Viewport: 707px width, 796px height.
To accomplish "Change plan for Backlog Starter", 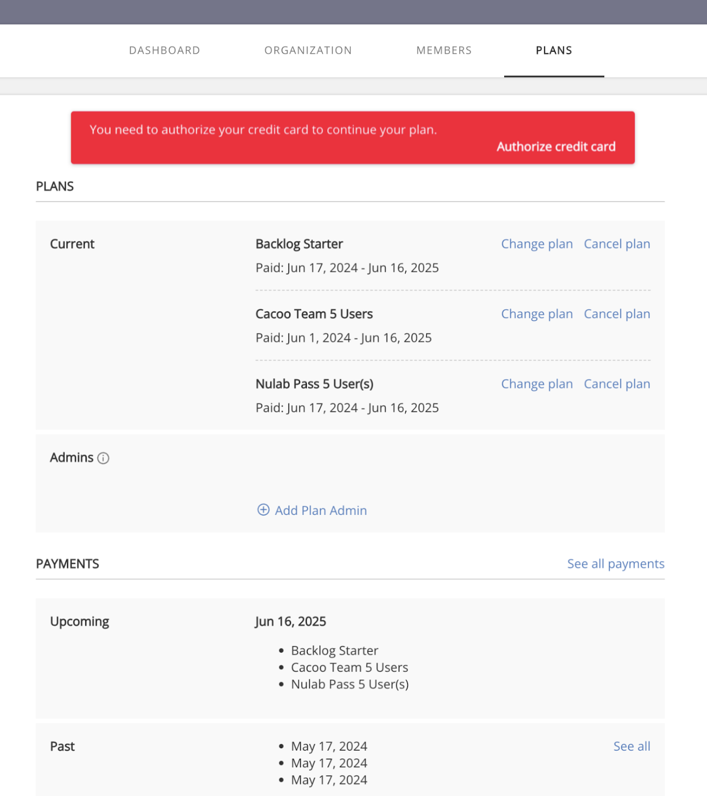I will click(537, 244).
